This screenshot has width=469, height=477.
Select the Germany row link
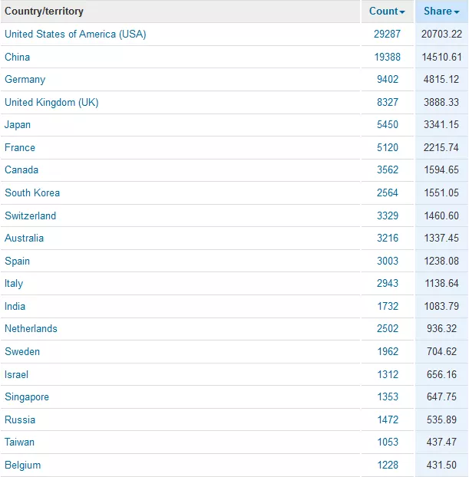tap(25, 80)
